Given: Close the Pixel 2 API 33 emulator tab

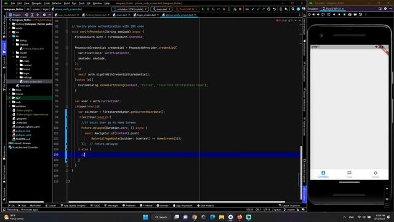Looking at the screenshot, I should [x=343, y=9].
